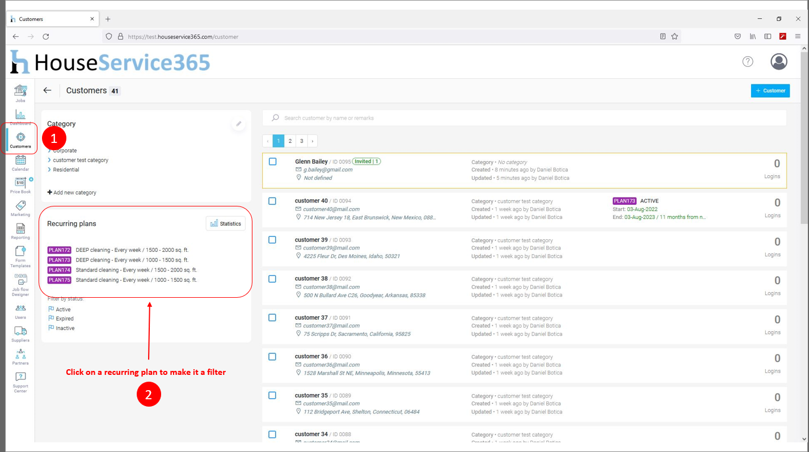Go to pagination page 1
Viewport: 809px width, 452px height.
pyautogui.click(x=279, y=141)
